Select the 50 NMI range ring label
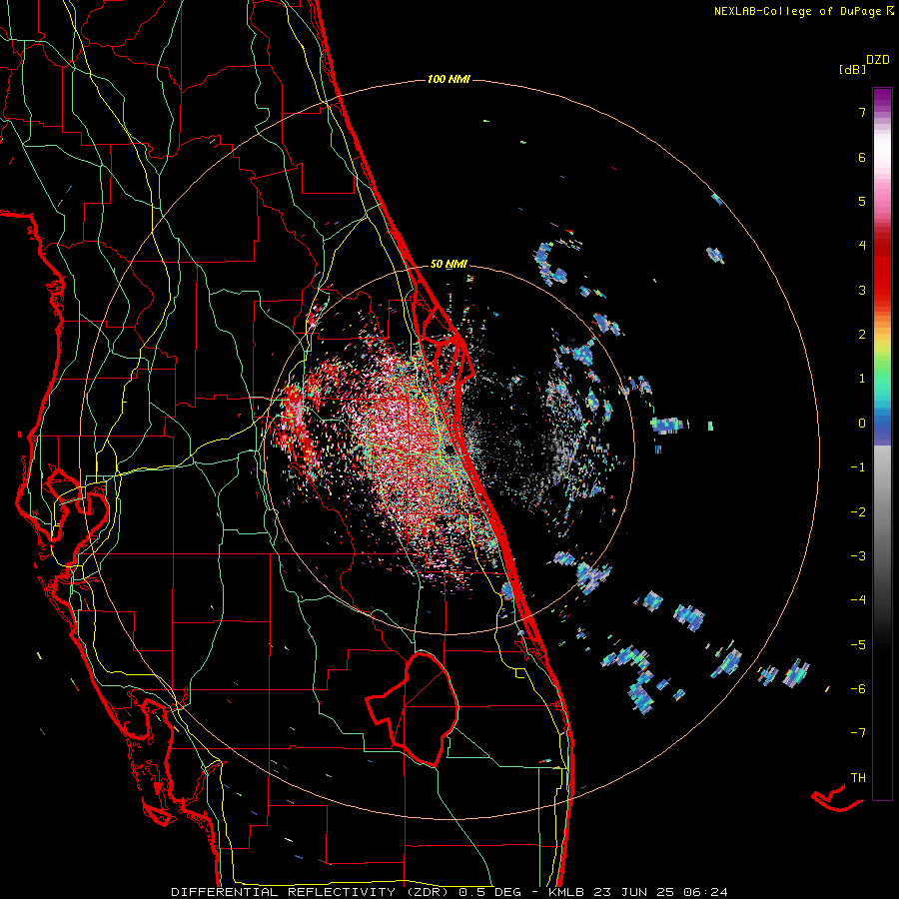Screen dimensions: 899x899 tap(449, 264)
